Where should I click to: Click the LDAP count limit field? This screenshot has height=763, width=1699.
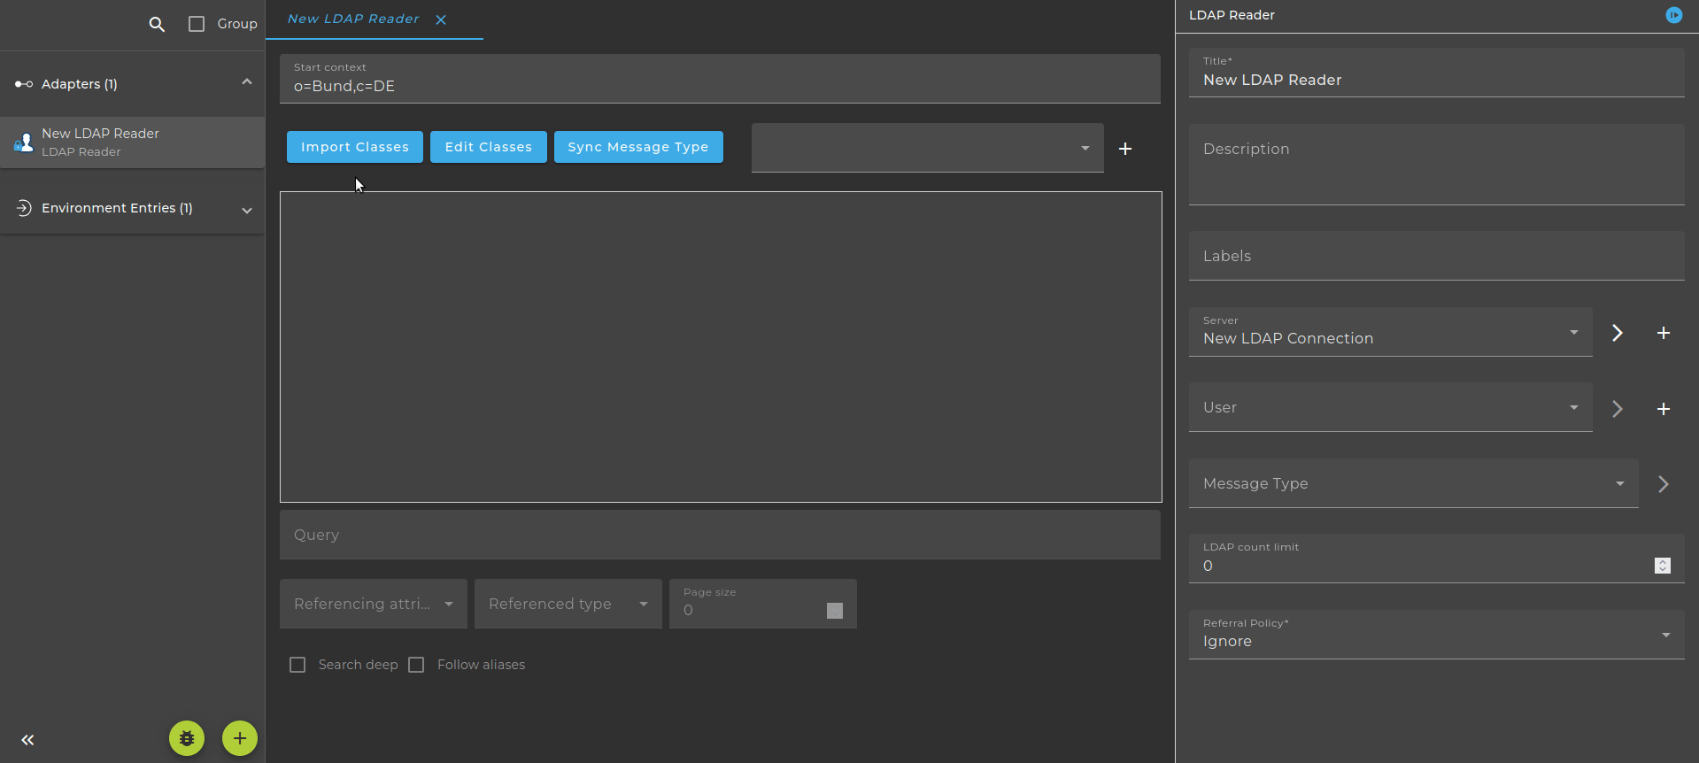(x=1436, y=559)
